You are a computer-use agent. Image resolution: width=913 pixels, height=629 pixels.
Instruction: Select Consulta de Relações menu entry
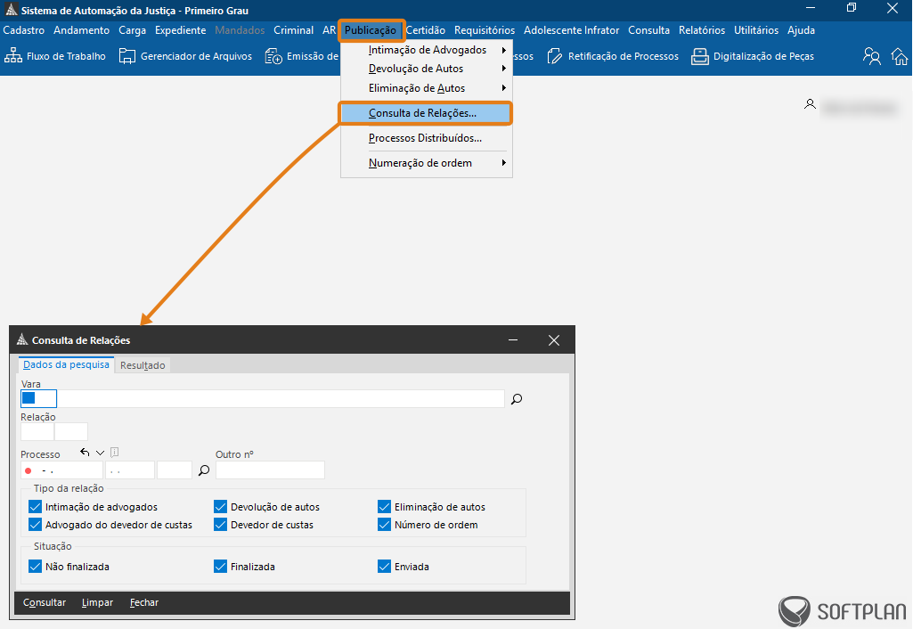tap(427, 113)
